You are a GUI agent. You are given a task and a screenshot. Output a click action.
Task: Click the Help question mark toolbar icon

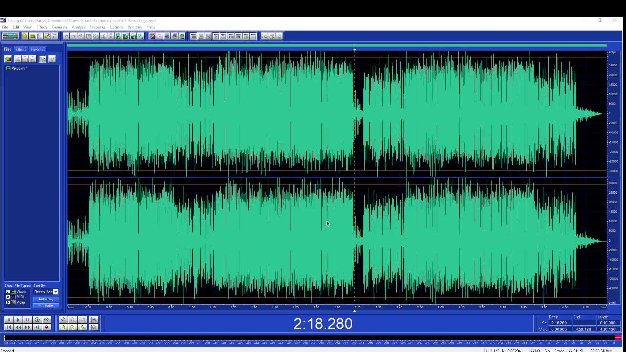tap(279, 36)
